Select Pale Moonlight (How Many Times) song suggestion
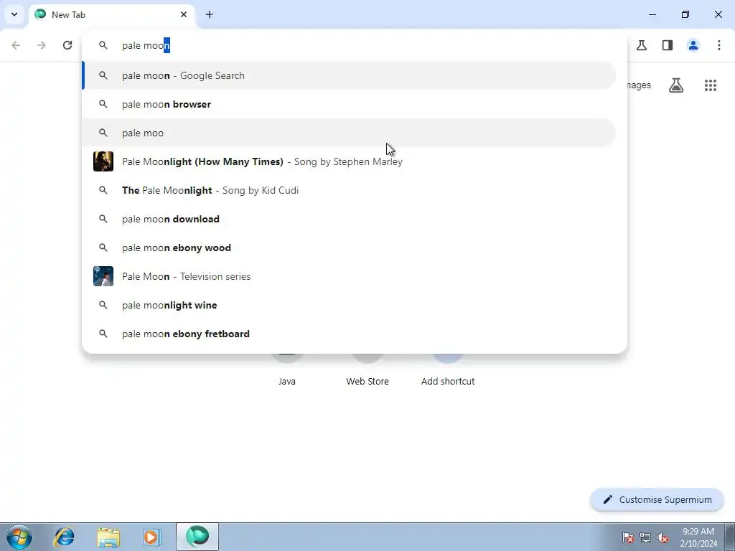Screen dimensions: 735x551 (x=349, y=161)
